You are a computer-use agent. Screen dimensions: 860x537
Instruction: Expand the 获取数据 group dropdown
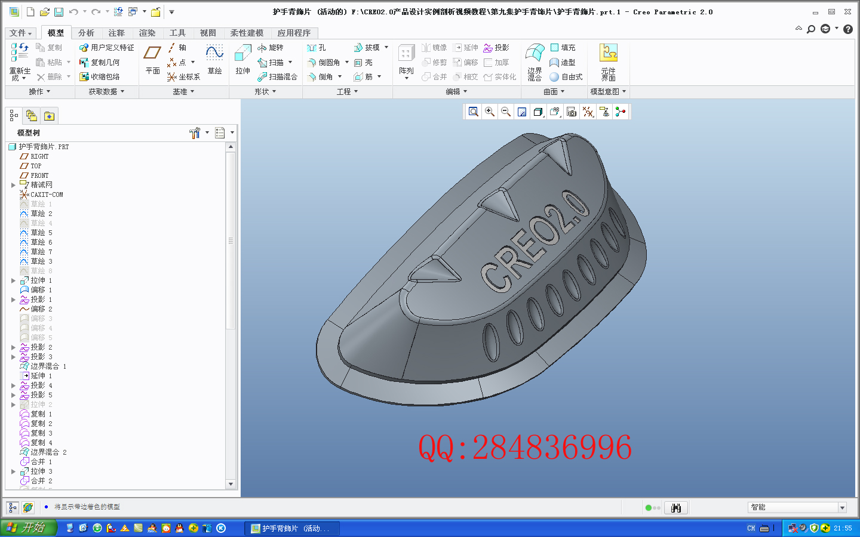(107, 92)
